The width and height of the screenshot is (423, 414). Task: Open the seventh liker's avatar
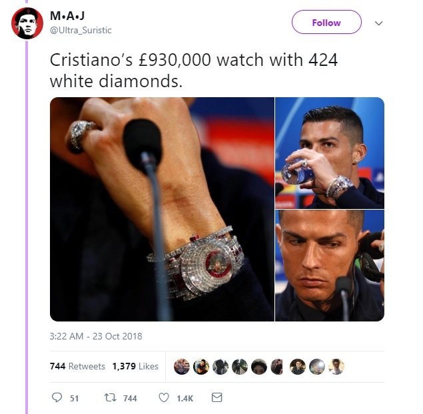click(298, 367)
